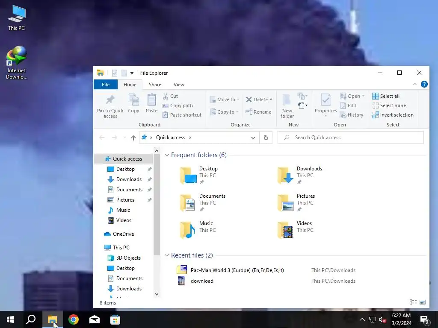This screenshot has width=438, height=328.
Task: Switch to the View ribbon tab
Action: click(x=179, y=85)
